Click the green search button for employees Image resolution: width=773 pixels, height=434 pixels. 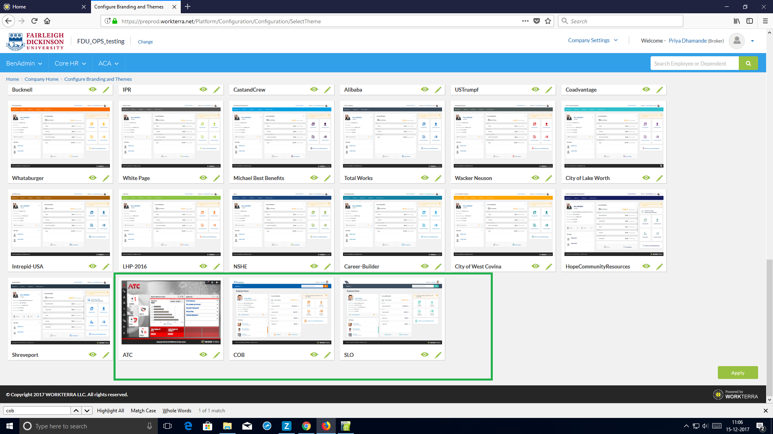[748, 63]
